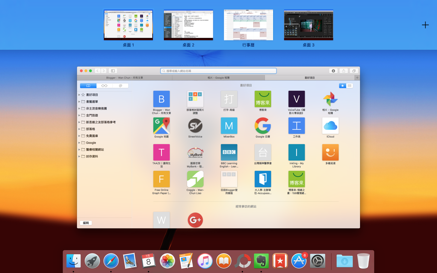The height and width of the screenshot is (273, 437).
Task: Open the Google 日曆 favorite icon
Action: pos(263,126)
